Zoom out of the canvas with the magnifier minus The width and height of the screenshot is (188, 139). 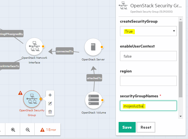click(x=28, y=130)
